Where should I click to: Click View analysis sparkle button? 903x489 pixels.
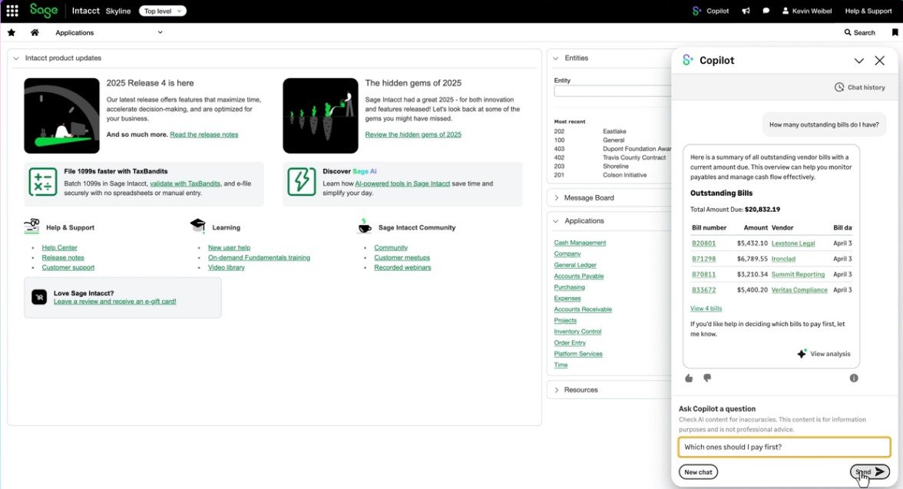tap(823, 354)
